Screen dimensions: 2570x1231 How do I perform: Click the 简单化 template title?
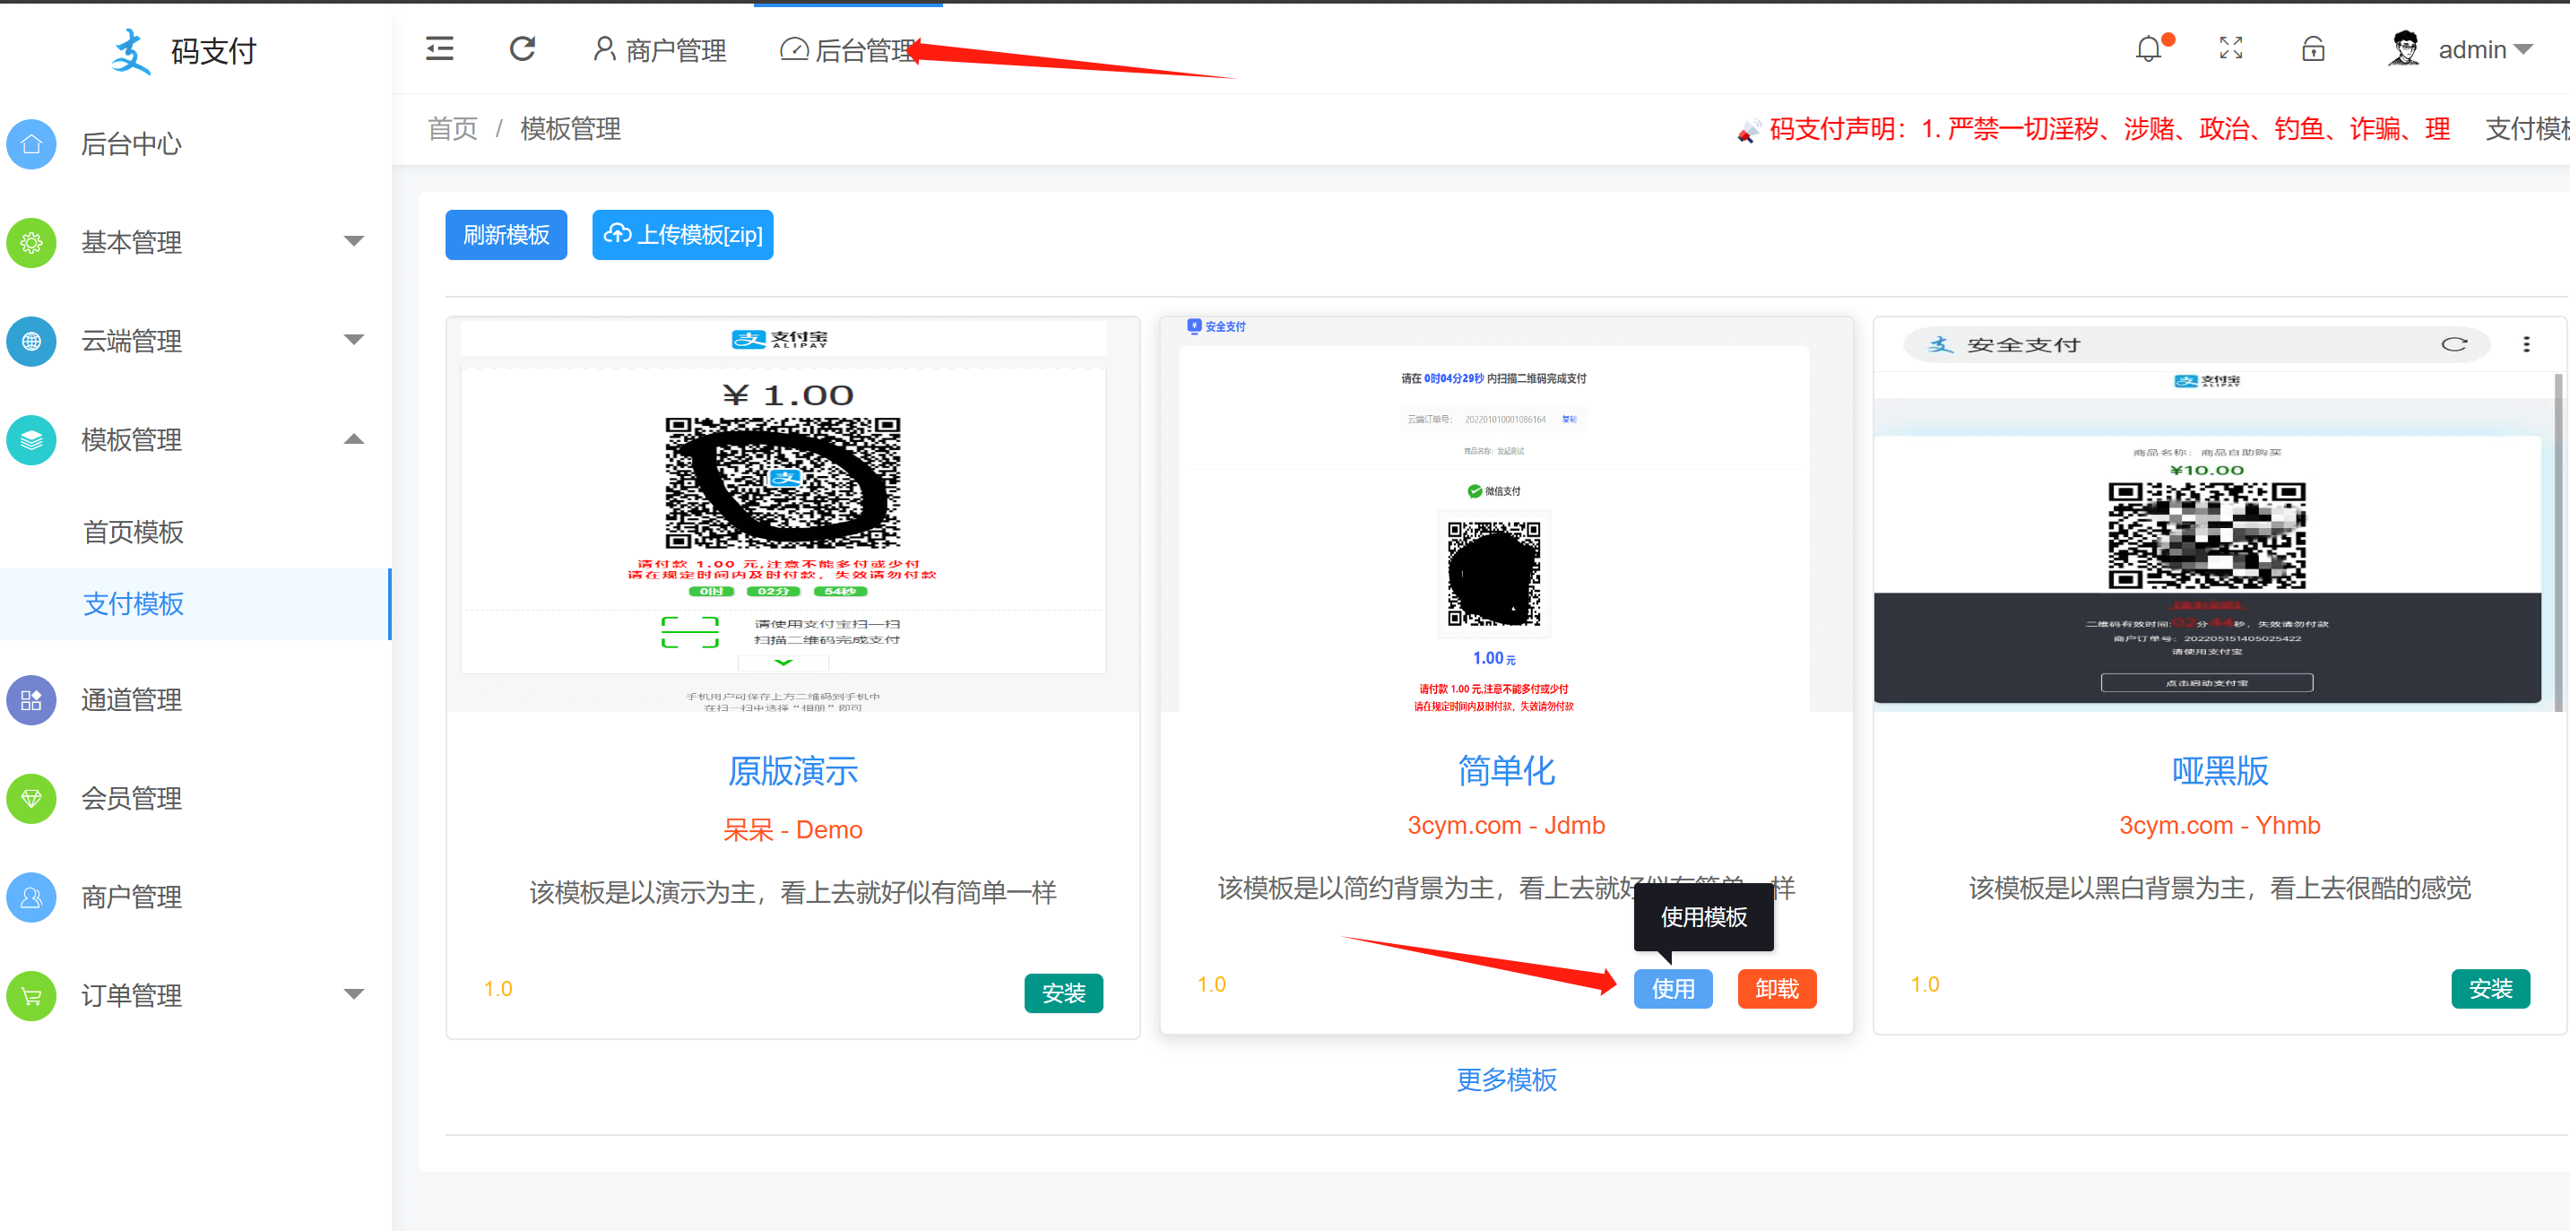tap(1507, 771)
